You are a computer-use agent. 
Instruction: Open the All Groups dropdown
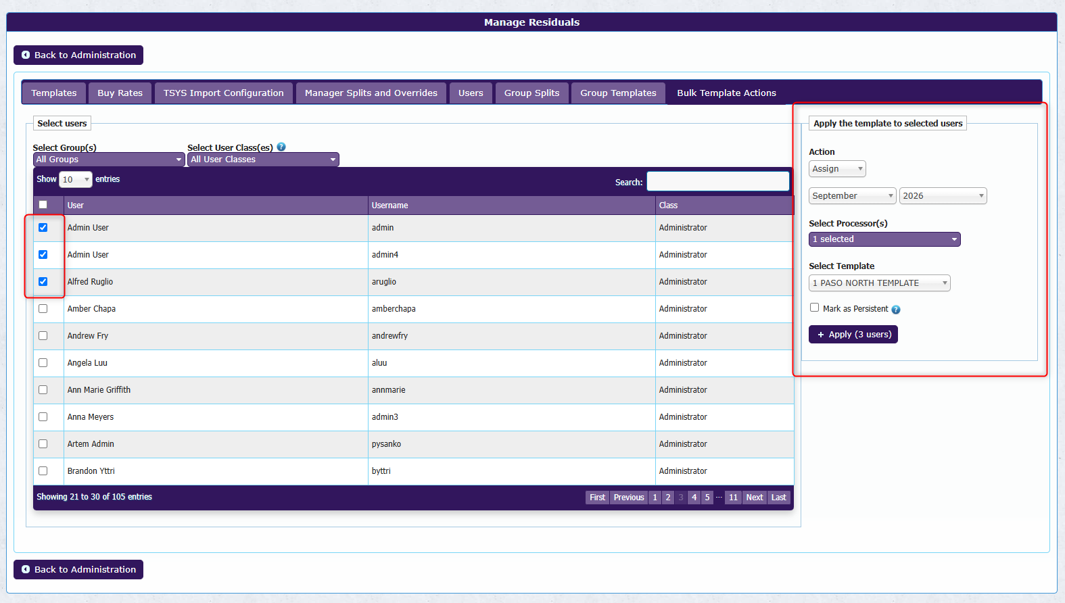[x=109, y=160]
